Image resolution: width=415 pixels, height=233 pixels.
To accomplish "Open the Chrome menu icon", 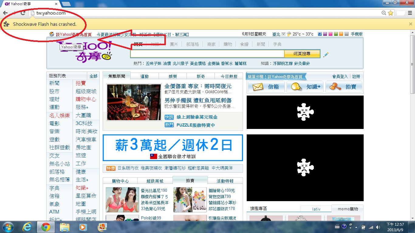I will coord(410,13).
